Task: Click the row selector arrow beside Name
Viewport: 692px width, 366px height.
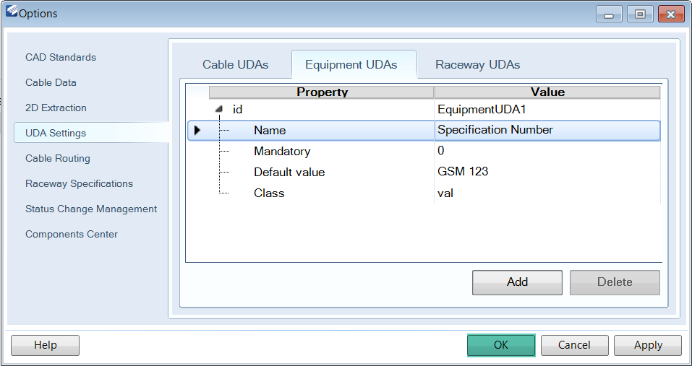Action: 197,131
